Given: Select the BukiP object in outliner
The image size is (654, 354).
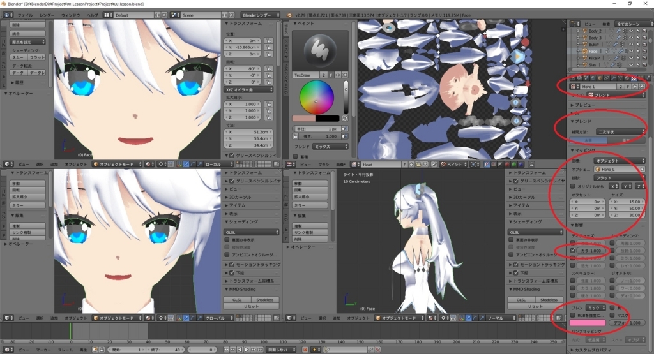Looking at the screenshot, I should pos(593,45).
